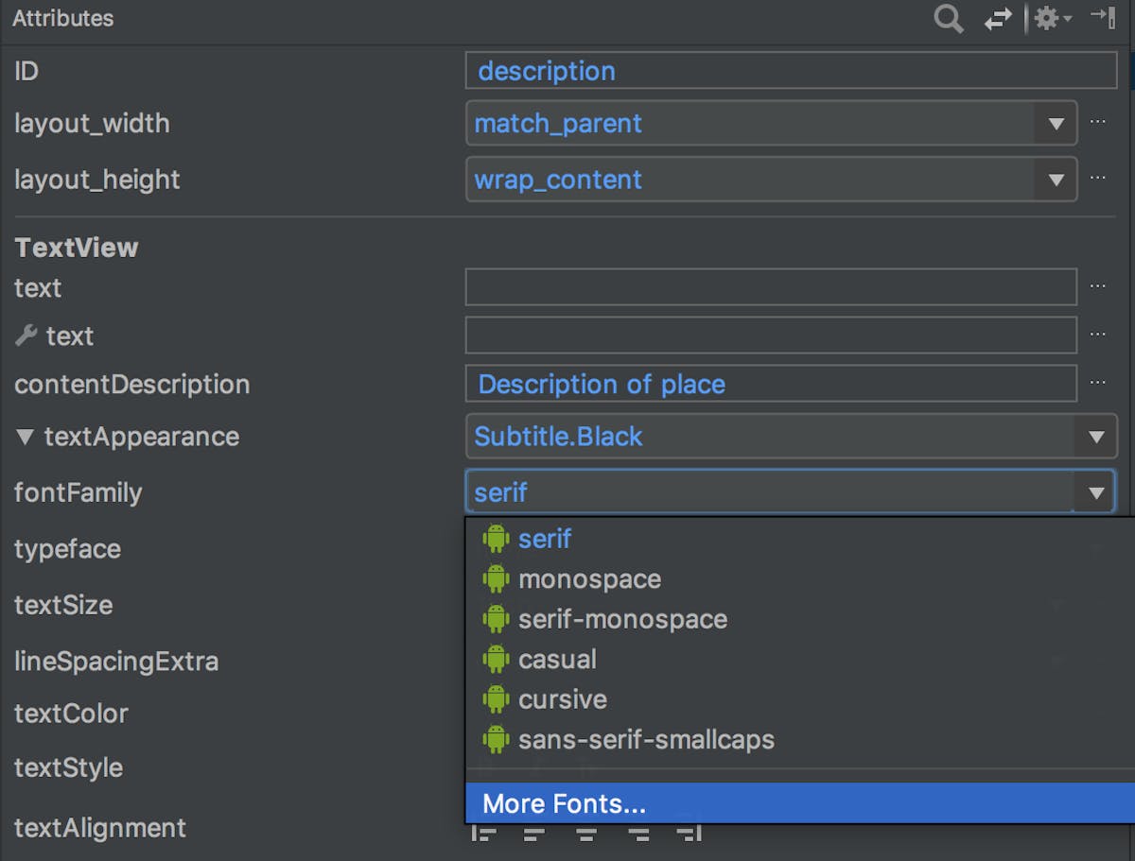Open the layout_width dropdown
1135x861 pixels.
coord(1056,123)
